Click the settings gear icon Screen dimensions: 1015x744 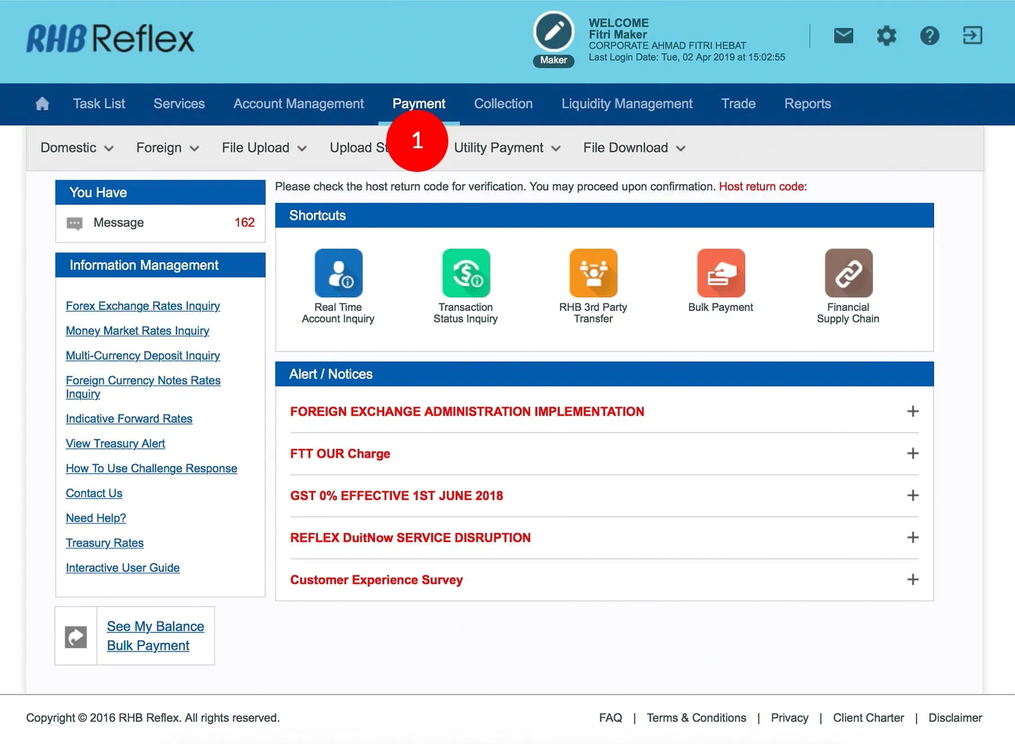pyautogui.click(x=886, y=36)
